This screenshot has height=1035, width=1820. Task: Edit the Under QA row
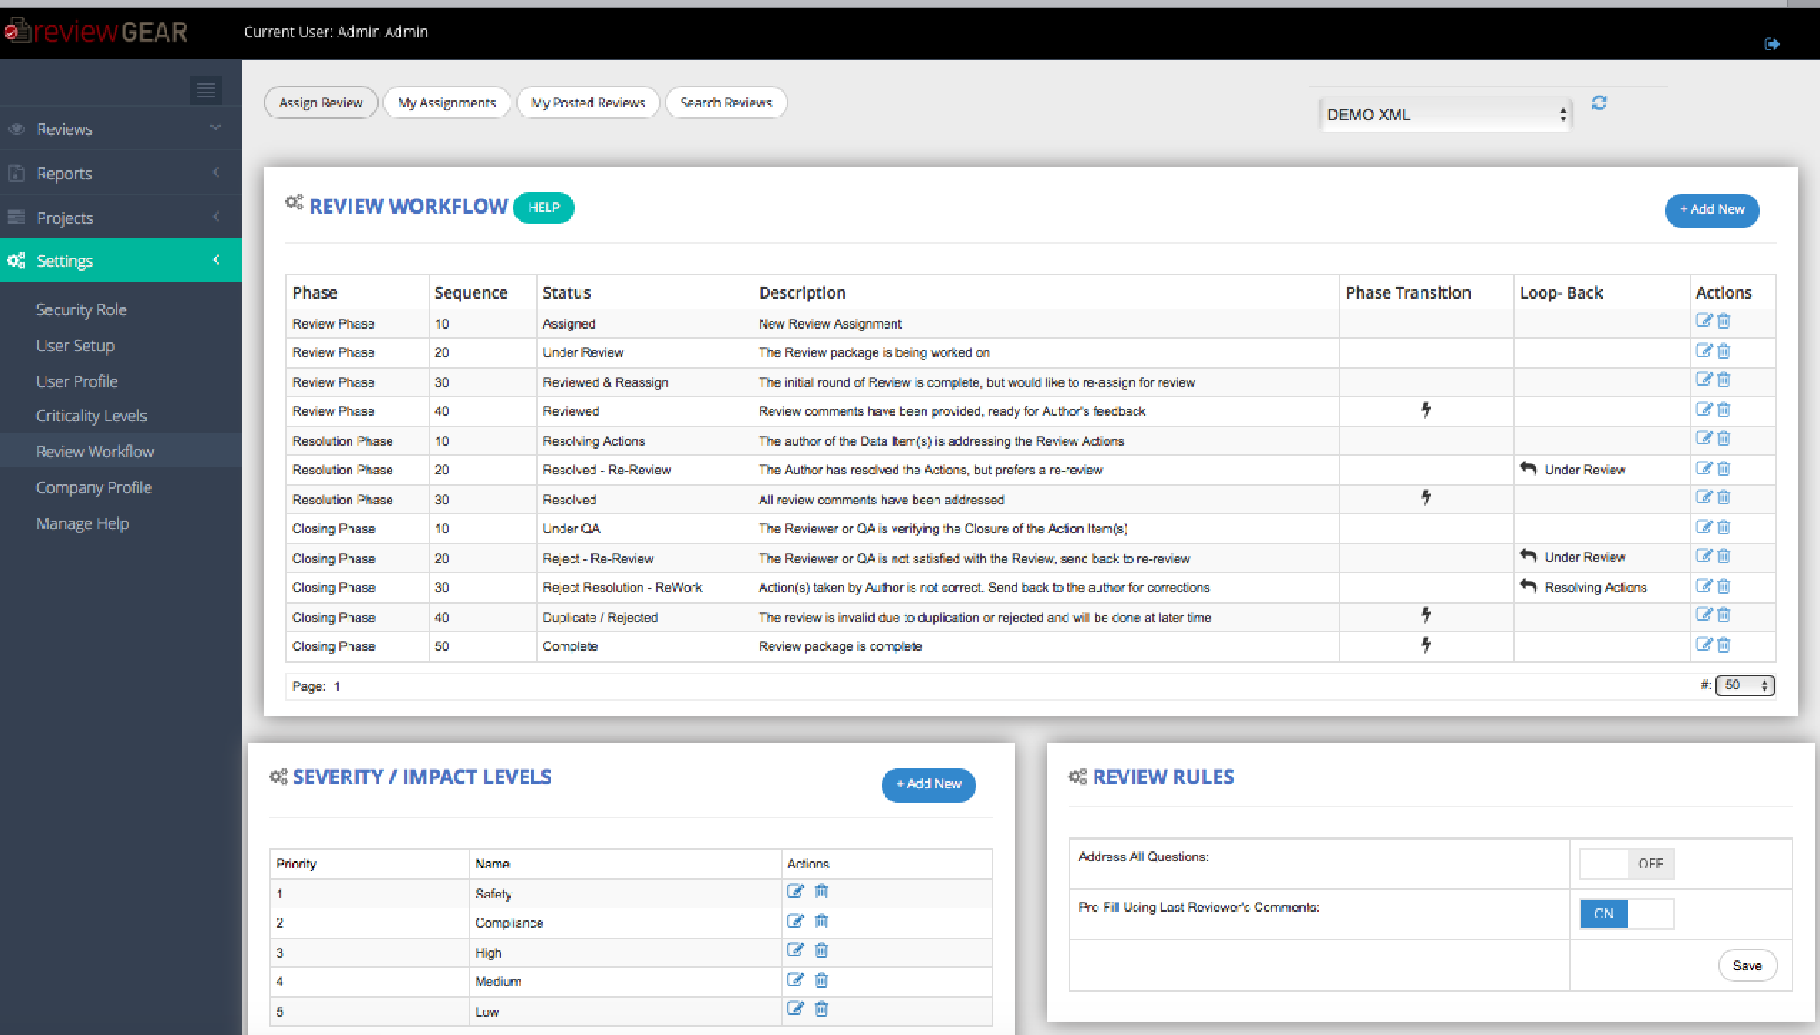click(x=1704, y=526)
